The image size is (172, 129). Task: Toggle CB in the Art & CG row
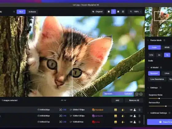131,116
